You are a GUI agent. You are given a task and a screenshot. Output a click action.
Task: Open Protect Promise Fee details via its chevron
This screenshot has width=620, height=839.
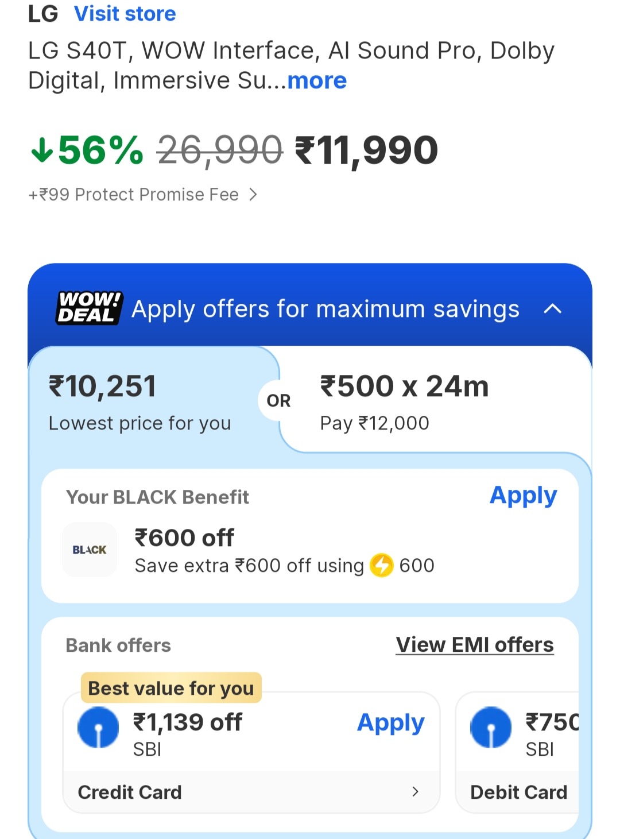(x=253, y=195)
